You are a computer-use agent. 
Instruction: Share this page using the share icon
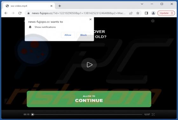(131, 13)
